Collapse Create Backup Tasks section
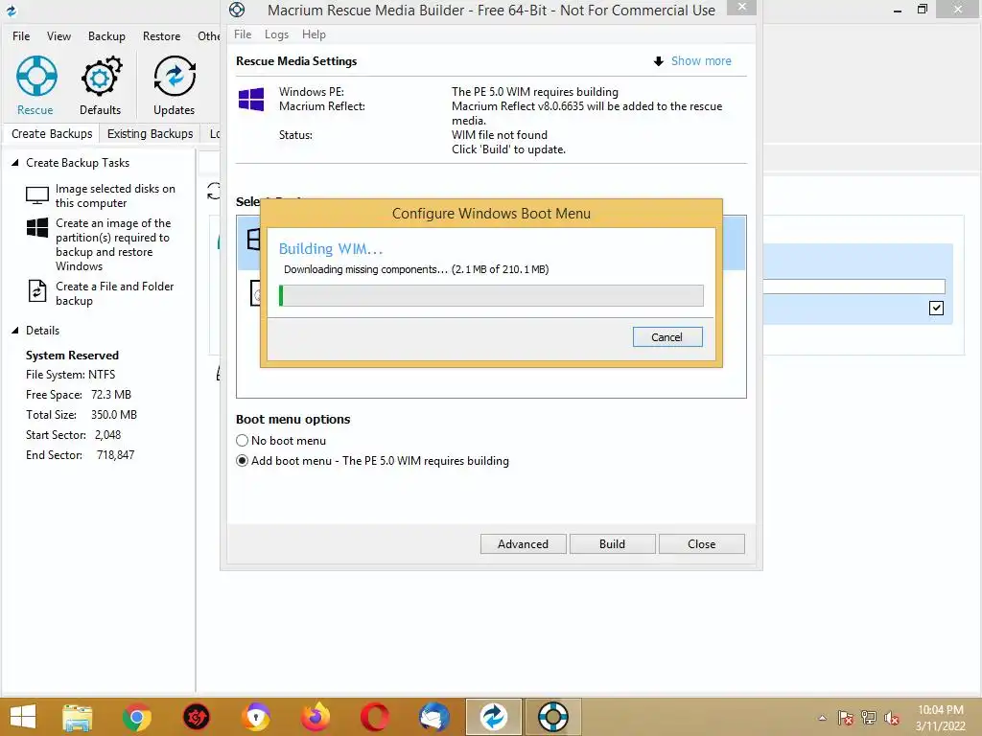982x736 pixels. coord(15,163)
